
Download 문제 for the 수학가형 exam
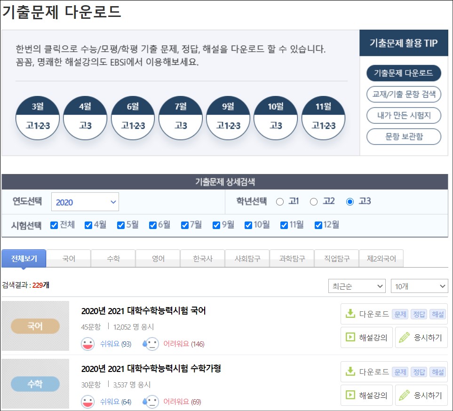click(x=400, y=371)
